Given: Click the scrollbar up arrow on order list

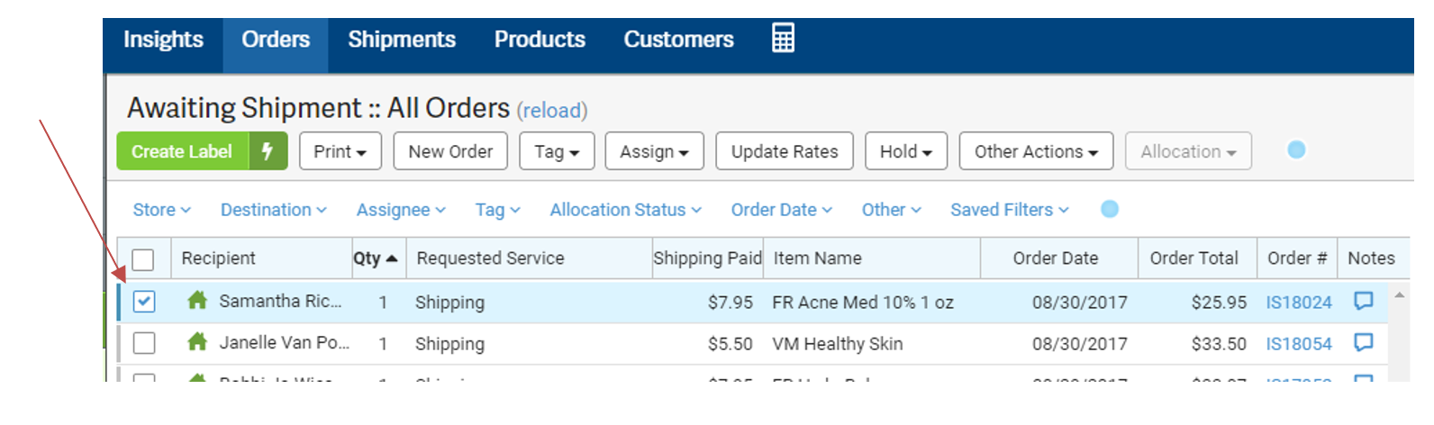Looking at the screenshot, I should tap(1399, 295).
